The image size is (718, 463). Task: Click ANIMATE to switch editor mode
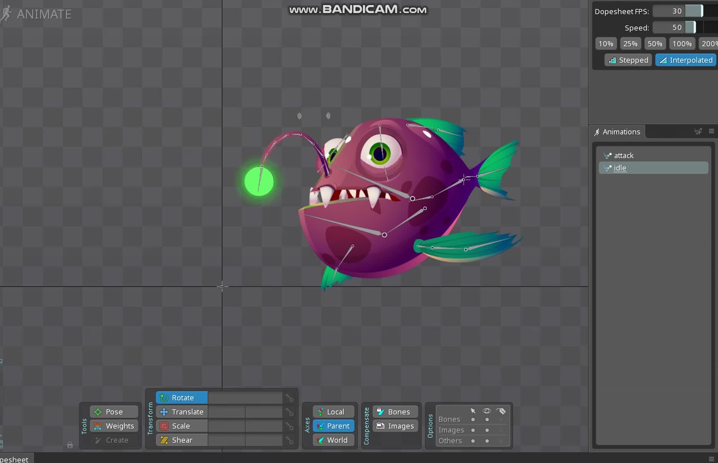44,15
